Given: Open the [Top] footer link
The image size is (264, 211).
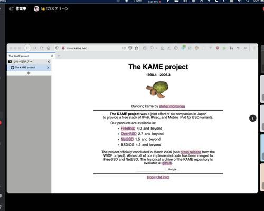Looking at the screenshot, I should coord(150,177).
